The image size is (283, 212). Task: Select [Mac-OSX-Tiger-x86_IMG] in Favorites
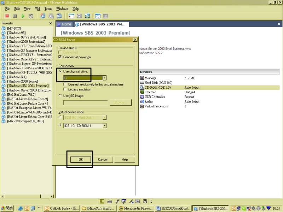[x=25, y=121]
